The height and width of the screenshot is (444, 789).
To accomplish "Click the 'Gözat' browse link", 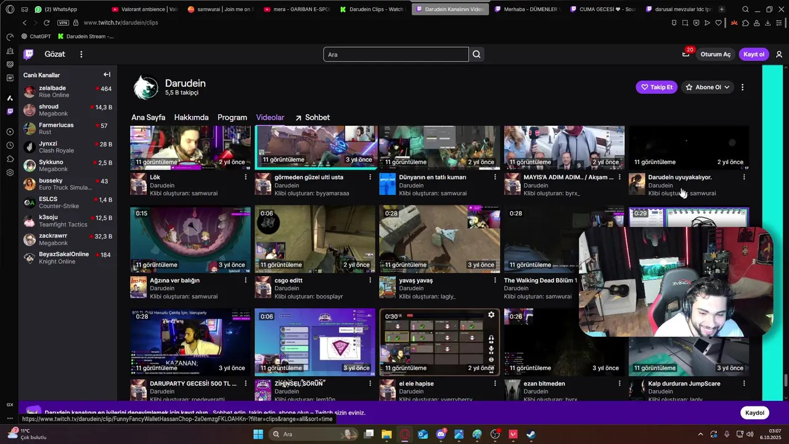I will coord(55,54).
